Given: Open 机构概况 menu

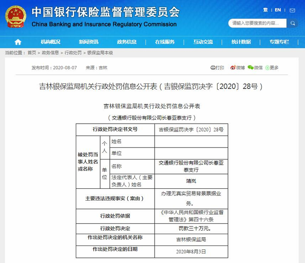Looking at the screenshot, I should tap(51, 42).
